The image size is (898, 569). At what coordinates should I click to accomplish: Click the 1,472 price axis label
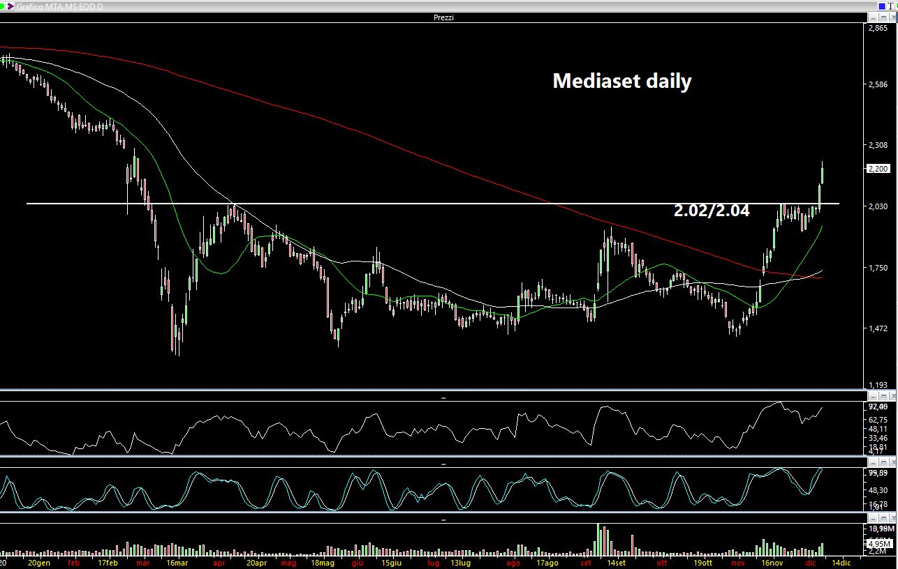(x=878, y=328)
